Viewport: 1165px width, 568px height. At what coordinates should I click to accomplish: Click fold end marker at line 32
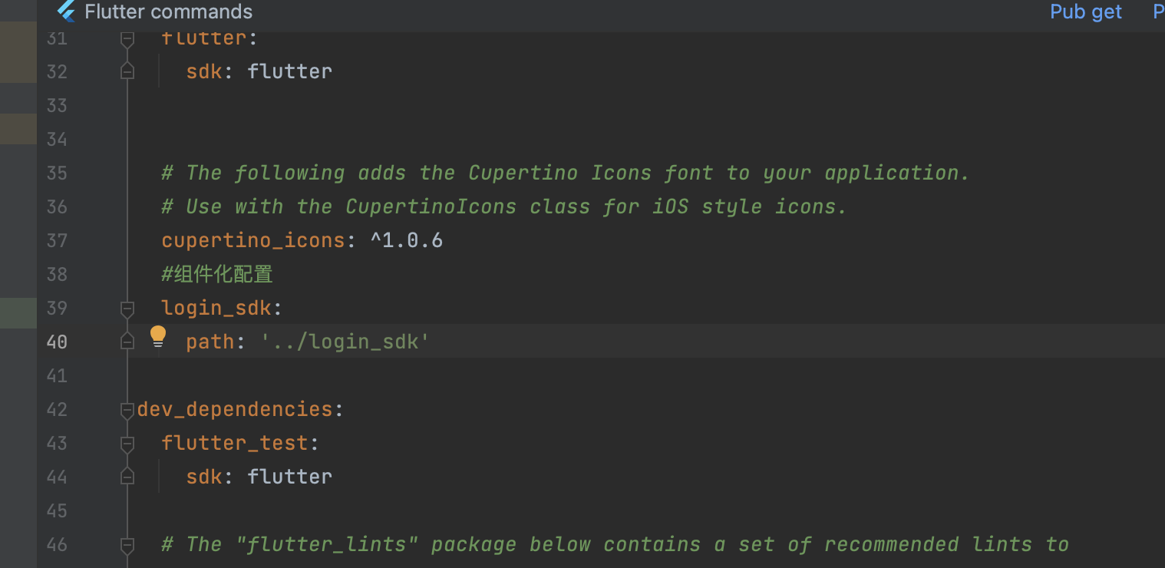pos(127,71)
